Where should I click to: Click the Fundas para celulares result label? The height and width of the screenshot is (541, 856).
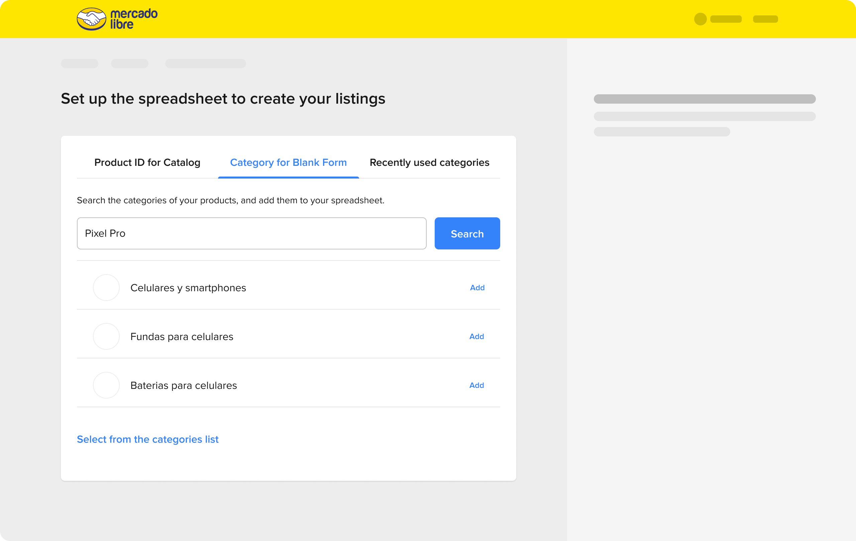coord(182,337)
